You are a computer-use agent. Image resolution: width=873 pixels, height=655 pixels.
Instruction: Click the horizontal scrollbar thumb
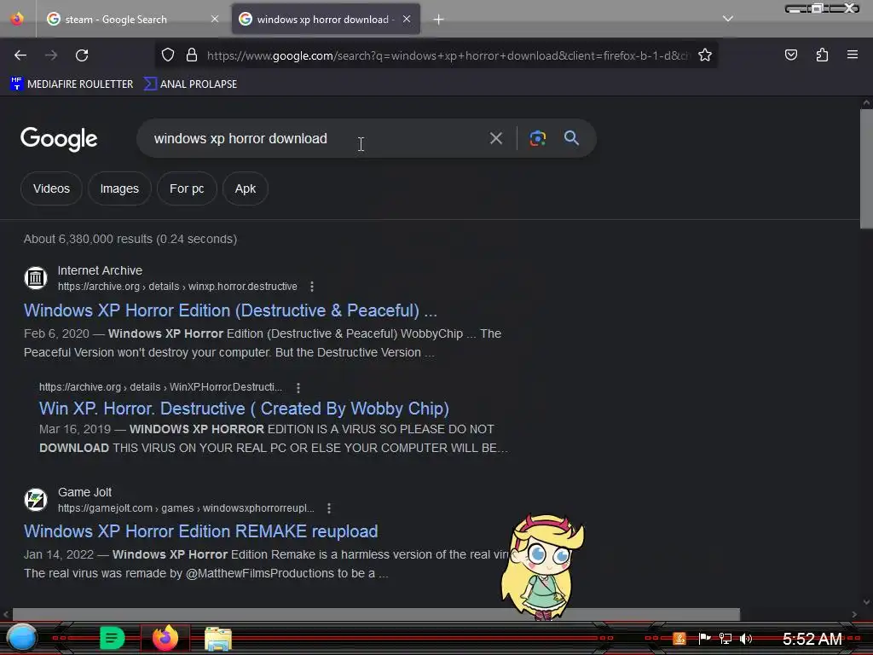click(x=376, y=614)
